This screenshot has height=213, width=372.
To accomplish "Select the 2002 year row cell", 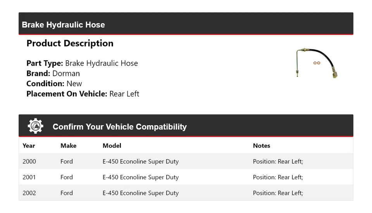I will click(29, 193).
